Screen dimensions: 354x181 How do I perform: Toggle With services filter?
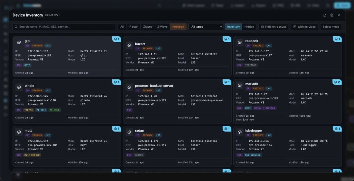pos(305,27)
